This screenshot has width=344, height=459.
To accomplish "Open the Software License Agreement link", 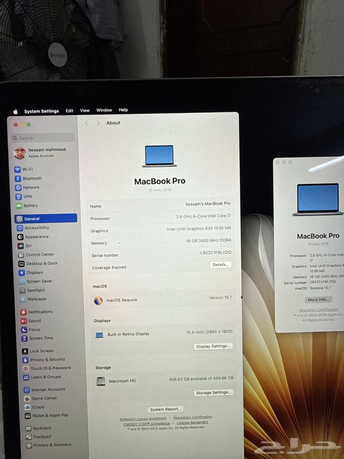I will [143, 418].
